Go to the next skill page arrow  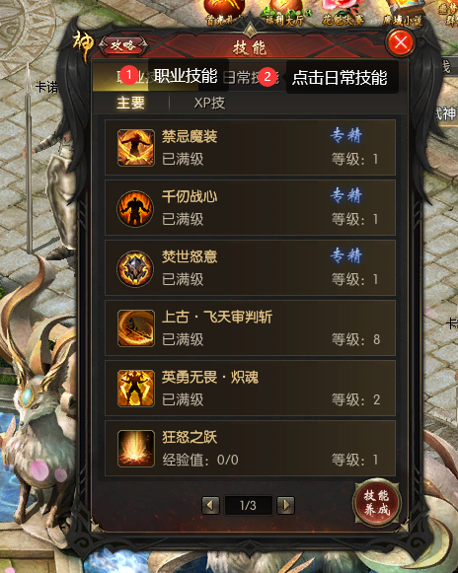coord(285,505)
